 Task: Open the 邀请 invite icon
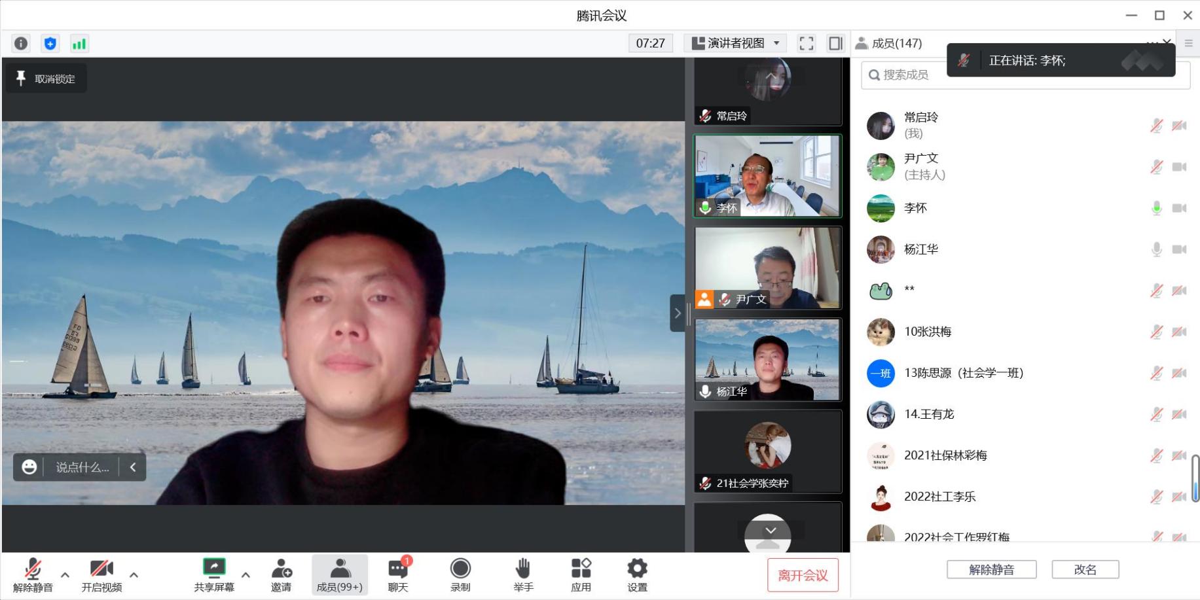281,575
